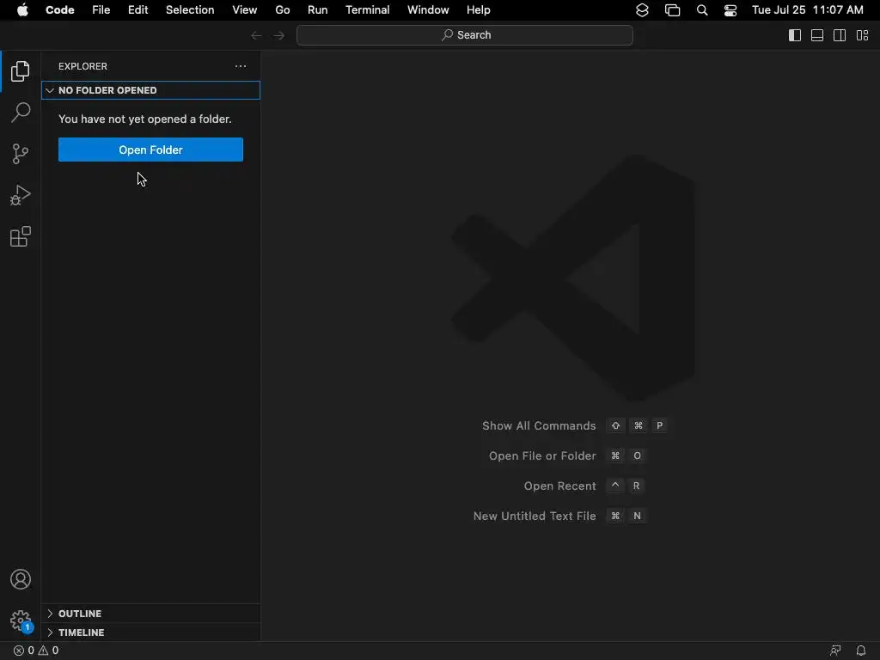Open the Terminal menu
This screenshot has width=880, height=660.
point(368,10)
